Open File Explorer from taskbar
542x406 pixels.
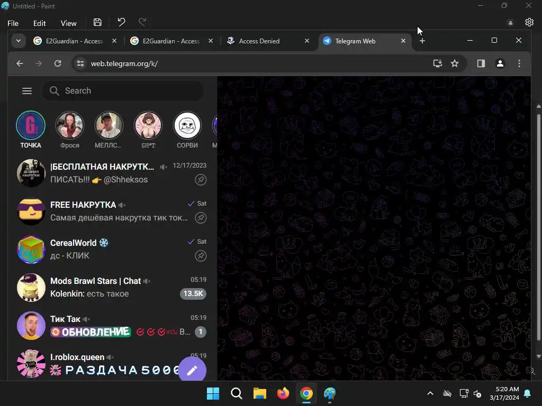coord(259,393)
